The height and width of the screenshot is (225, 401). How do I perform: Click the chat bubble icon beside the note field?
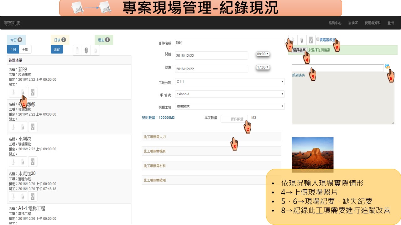(387, 67)
